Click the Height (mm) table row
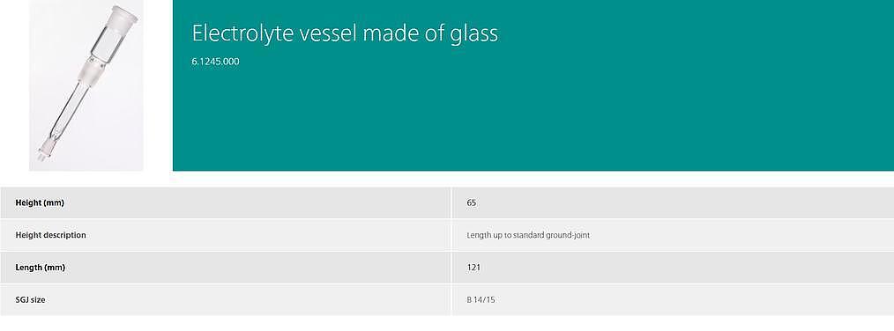 tap(447, 202)
